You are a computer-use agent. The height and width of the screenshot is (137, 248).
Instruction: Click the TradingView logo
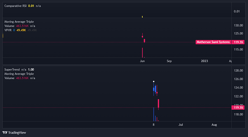14,133
